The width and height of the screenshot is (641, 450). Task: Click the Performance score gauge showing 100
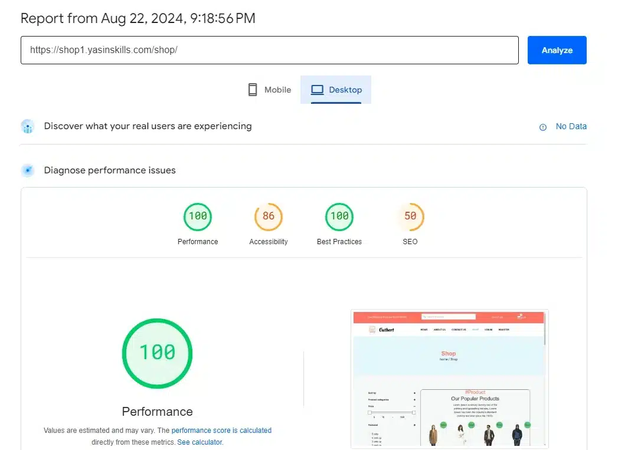198,216
